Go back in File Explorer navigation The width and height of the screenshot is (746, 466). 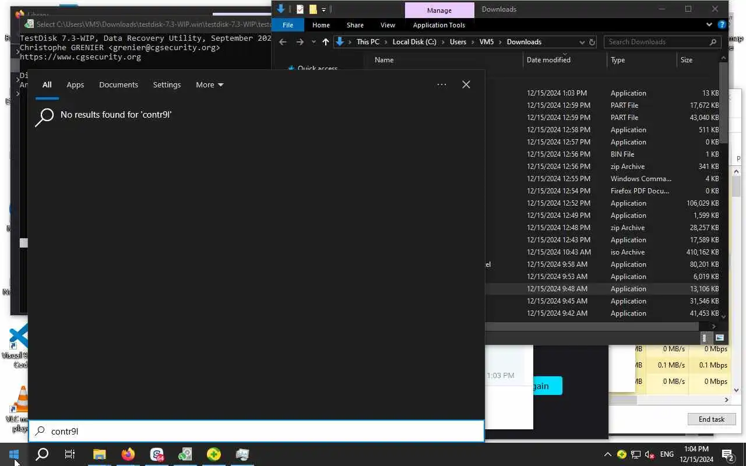click(x=283, y=42)
